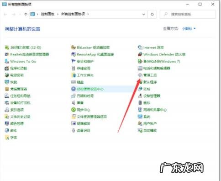Refresh the control panel view
221x181 pixels.
152,14
